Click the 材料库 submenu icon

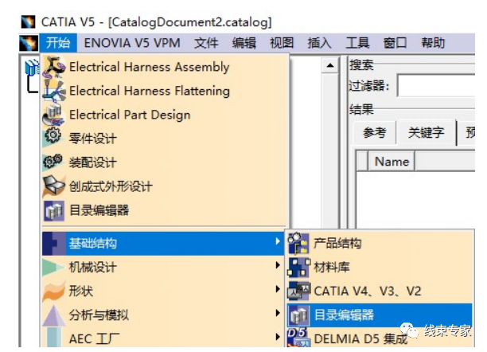point(298,267)
